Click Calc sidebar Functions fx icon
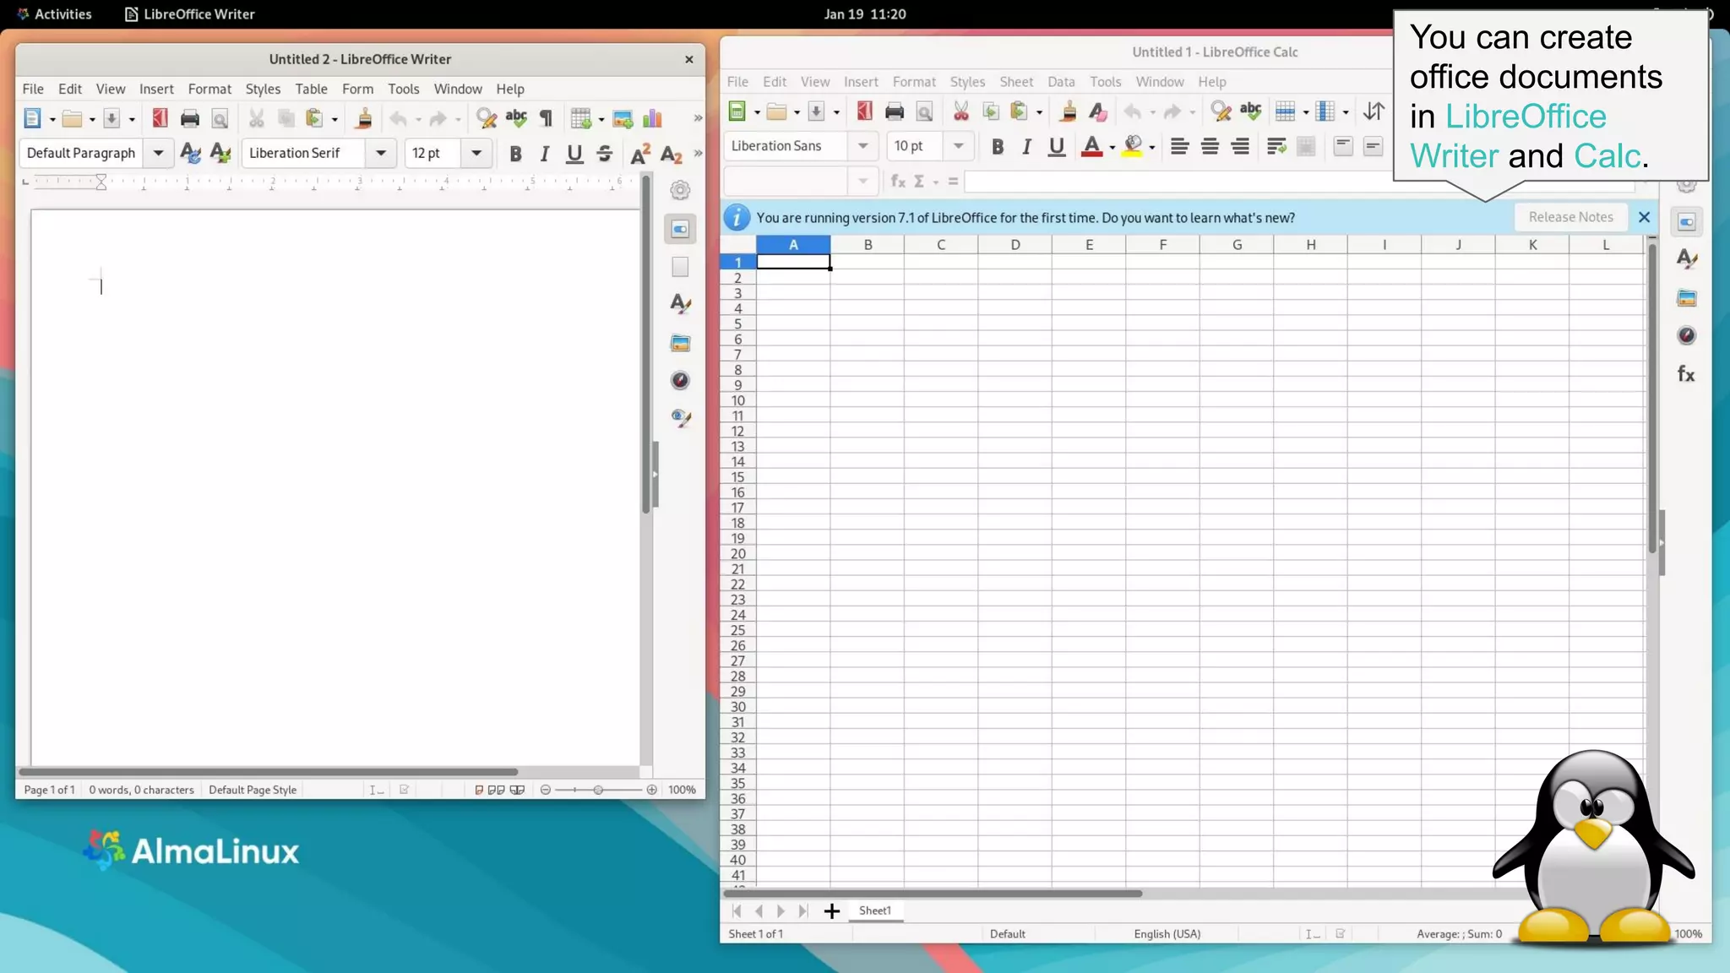Viewport: 1730px width, 973px height. point(1686,374)
